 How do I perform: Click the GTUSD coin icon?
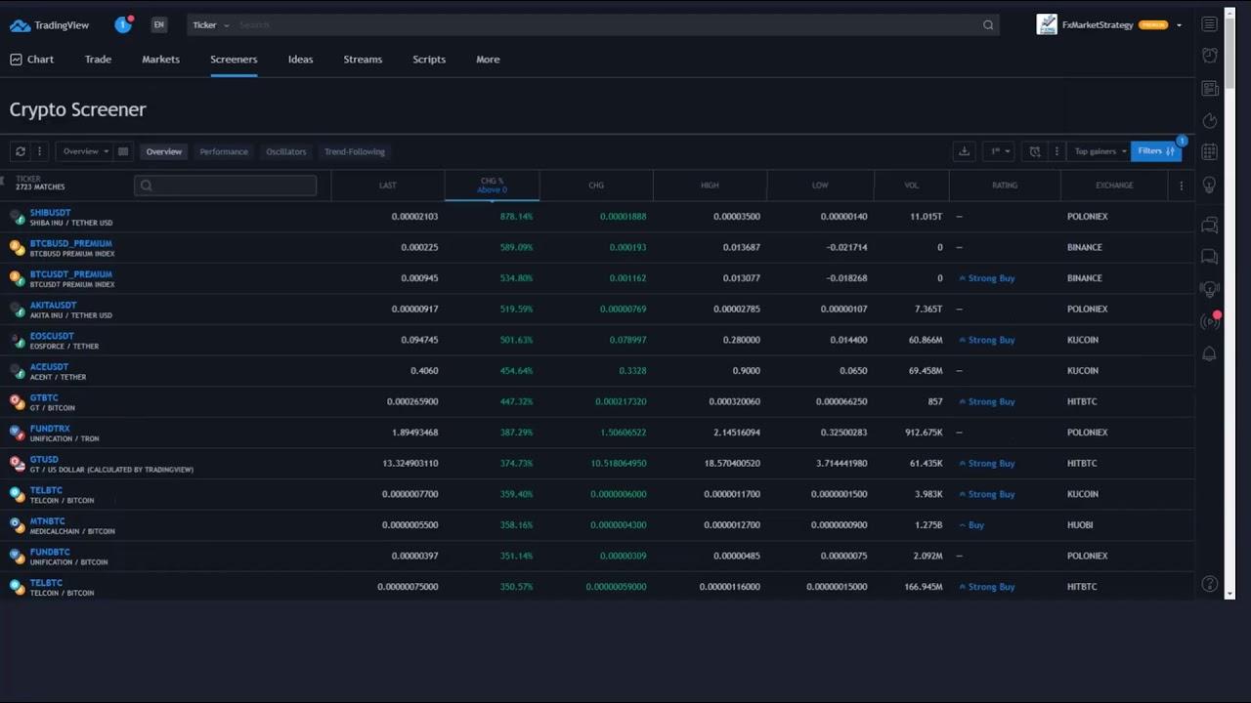(17, 464)
